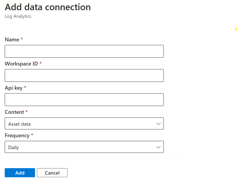
Task: Click the 'Add data connection' heading
Action: (48, 7)
